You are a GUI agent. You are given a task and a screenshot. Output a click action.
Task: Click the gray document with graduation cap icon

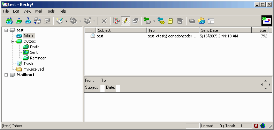point(180,21)
